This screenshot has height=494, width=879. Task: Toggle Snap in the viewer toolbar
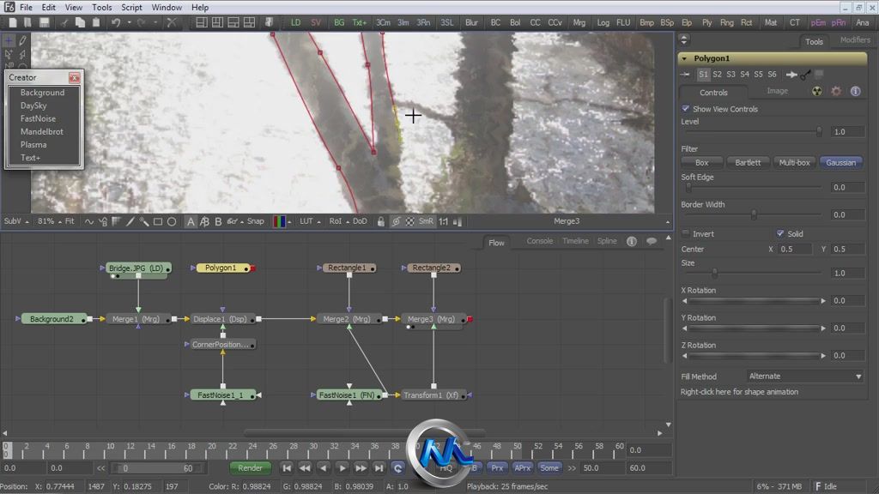(256, 221)
